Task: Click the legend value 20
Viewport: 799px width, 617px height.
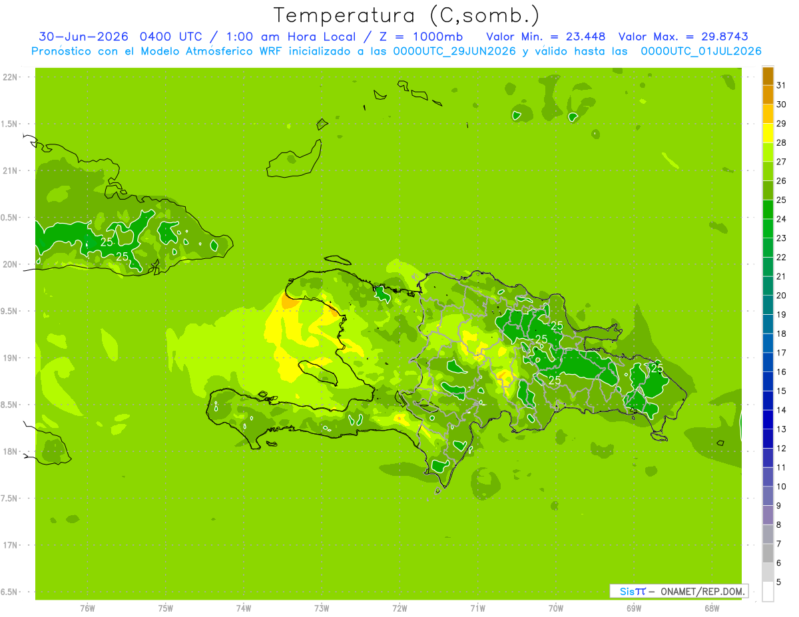Action: 782,296
